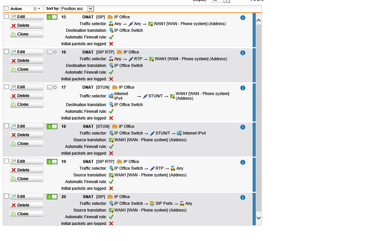Screen dimensions: 387x241
Task: Disable NAT rule 20 toggle
Action: click(x=52, y=197)
